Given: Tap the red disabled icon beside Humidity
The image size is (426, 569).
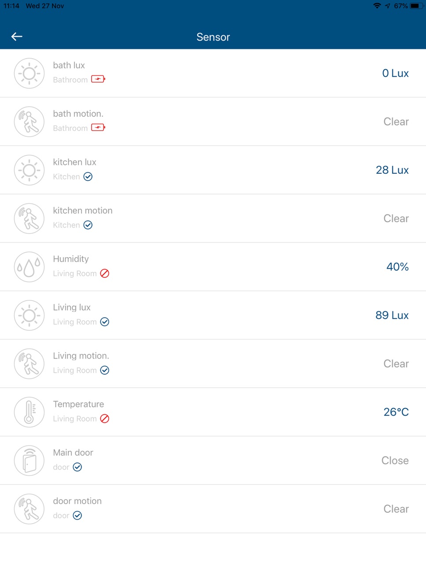Looking at the screenshot, I should (x=104, y=273).
